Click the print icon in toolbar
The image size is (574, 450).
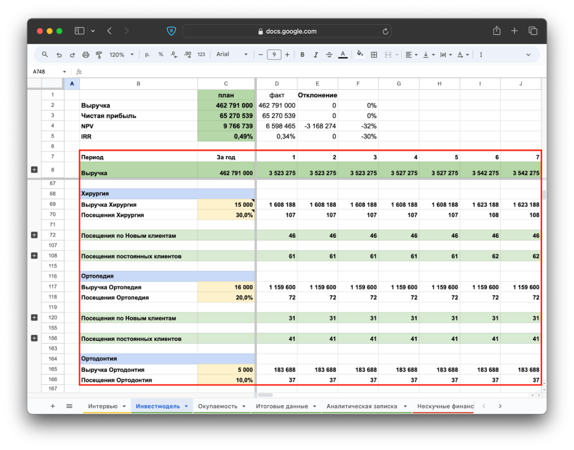(x=86, y=55)
